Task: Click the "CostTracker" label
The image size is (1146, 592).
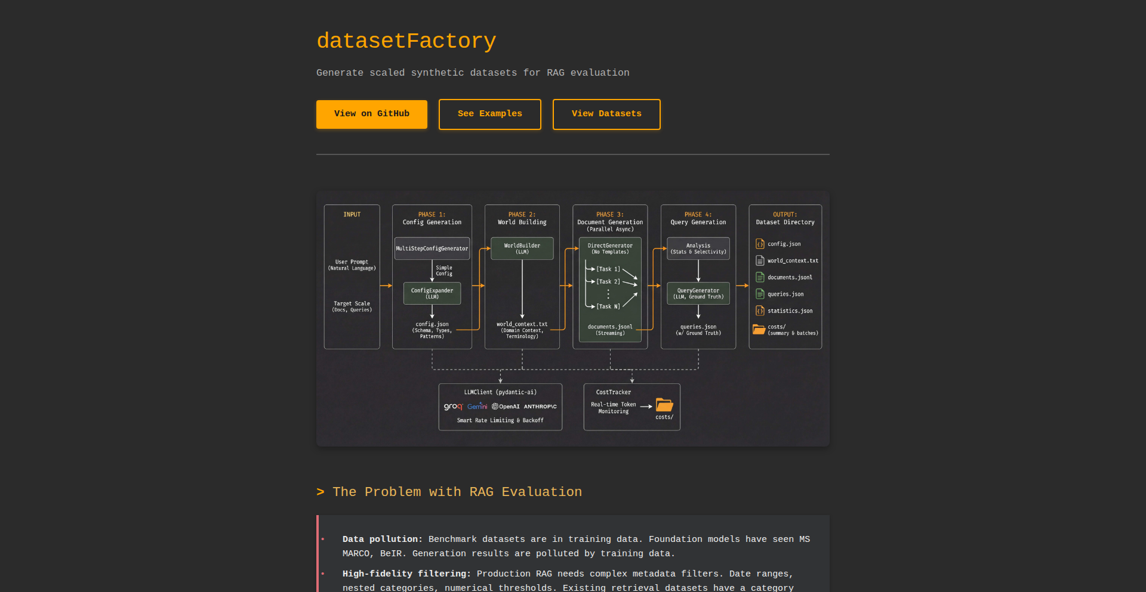Action: point(614,392)
